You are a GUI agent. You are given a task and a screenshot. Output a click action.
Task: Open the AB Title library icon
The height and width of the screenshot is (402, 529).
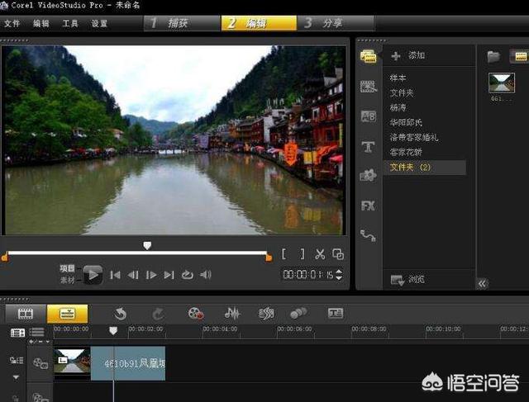[x=368, y=116]
